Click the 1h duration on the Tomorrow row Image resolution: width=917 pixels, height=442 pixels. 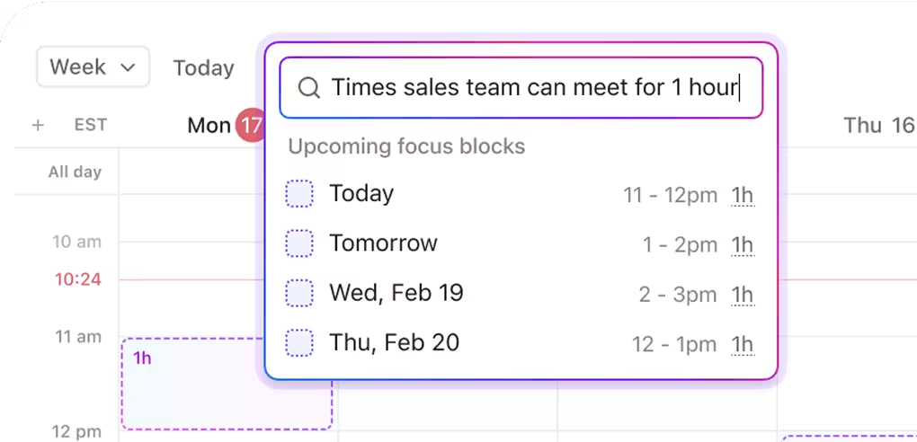click(x=742, y=244)
